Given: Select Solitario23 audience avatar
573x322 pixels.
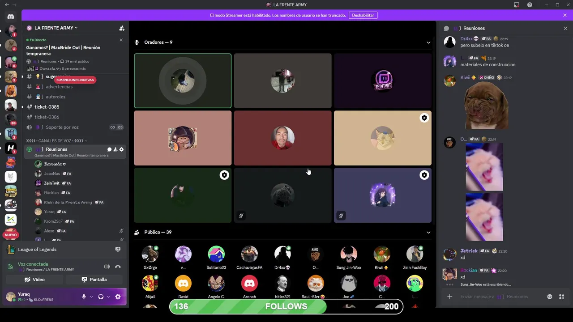Looking at the screenshot, I should coord(216,254).
